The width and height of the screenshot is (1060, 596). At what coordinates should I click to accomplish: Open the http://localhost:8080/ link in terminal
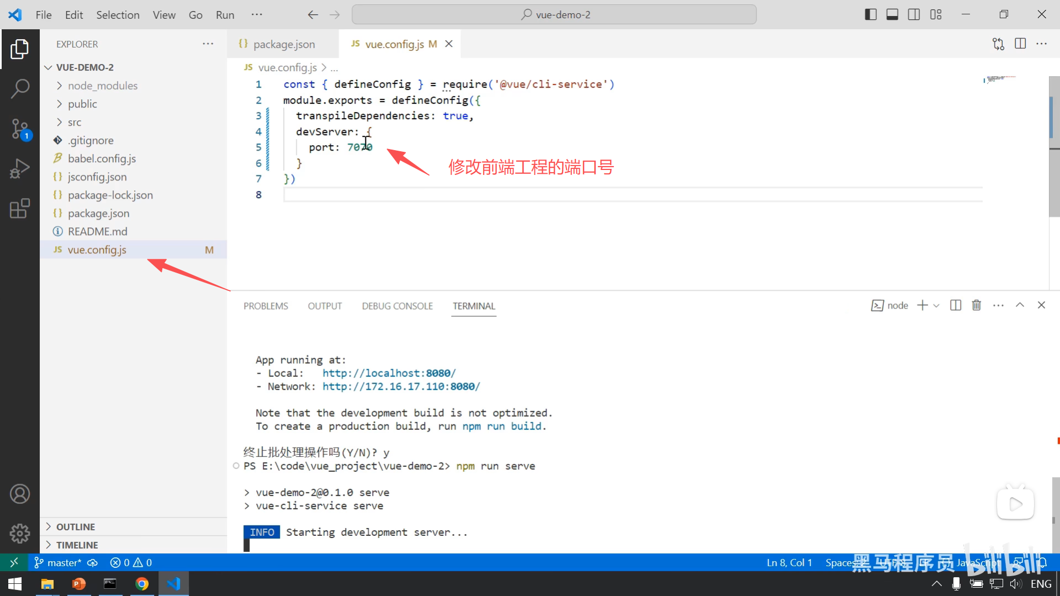point(389,373)
